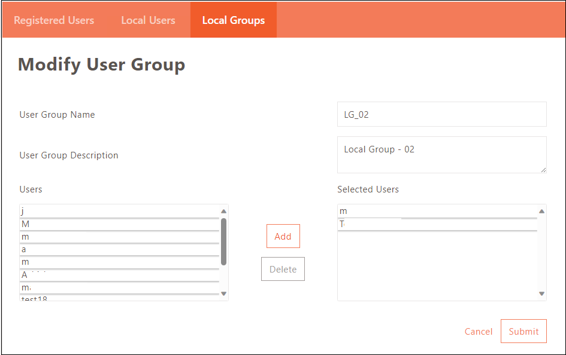Open the Local Users tab

[148, 20]
